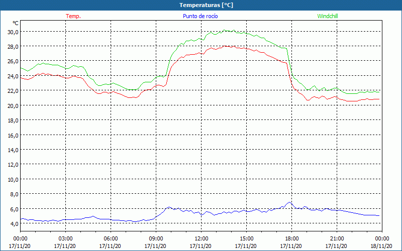
Task: Click the 09:00 time axis label
Action: [156, 239]
